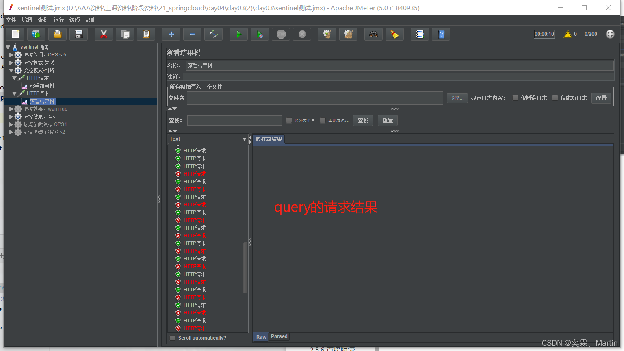The width and height of the screenshot is (624, 351).
Task: Click the Paste clipboard toolbar icon
Action: [146, 35]
